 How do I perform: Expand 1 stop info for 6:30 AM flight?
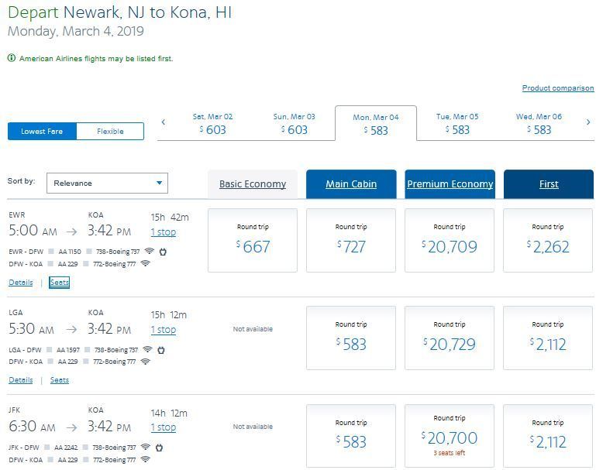[163, 427]
